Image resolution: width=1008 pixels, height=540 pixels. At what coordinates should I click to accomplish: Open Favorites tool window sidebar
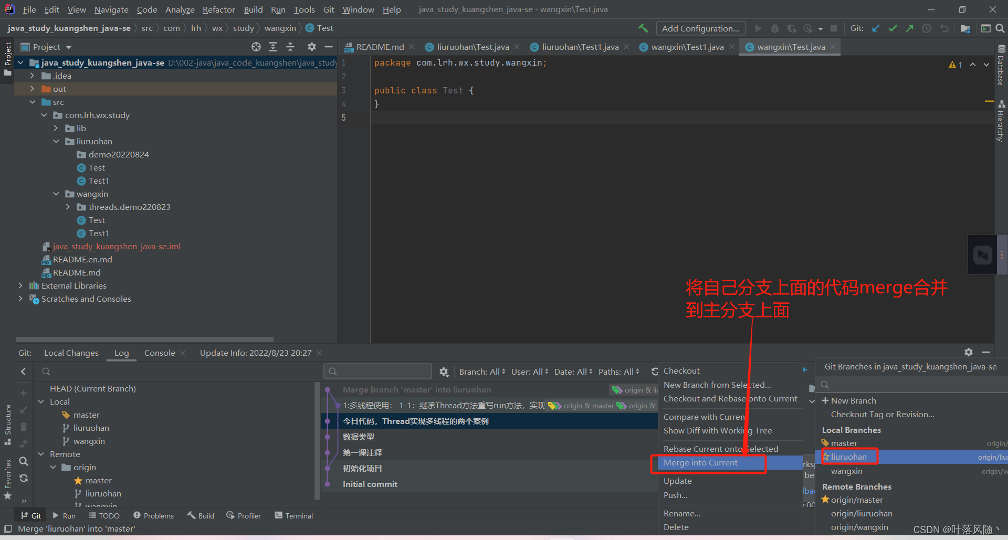8,479
